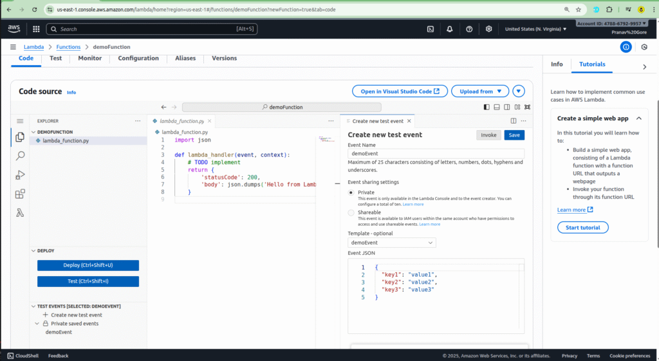Open the Learn more tutorial link
Image resolution: width=659 pixels, height=361 pixels.
pyautogui.click(x=575, y=210)
